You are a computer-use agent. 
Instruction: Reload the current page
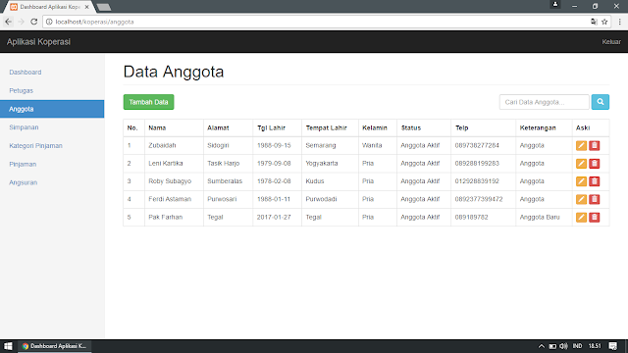point(34,22)
